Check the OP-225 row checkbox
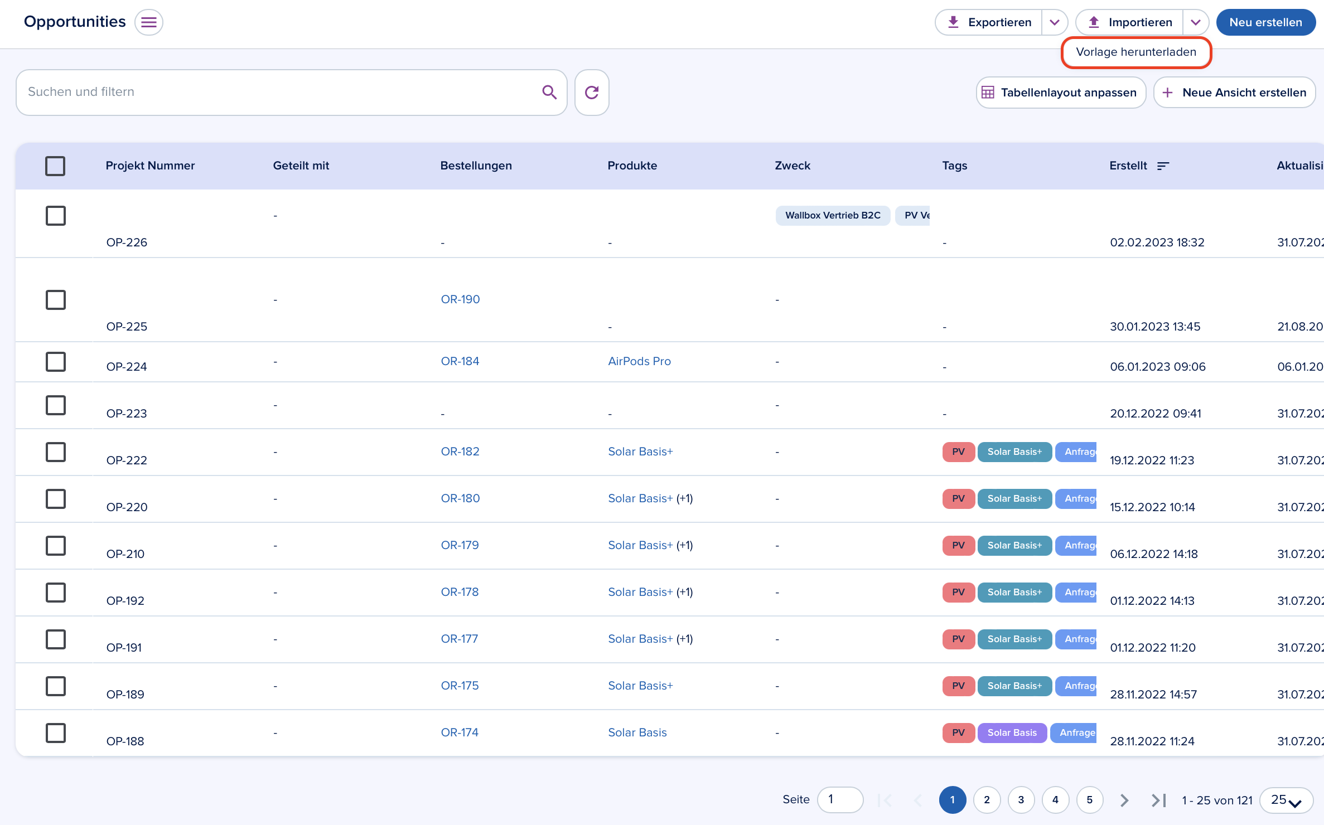Image resolution: width=1324 pixels, height=825 pixels. pos(55,299)
